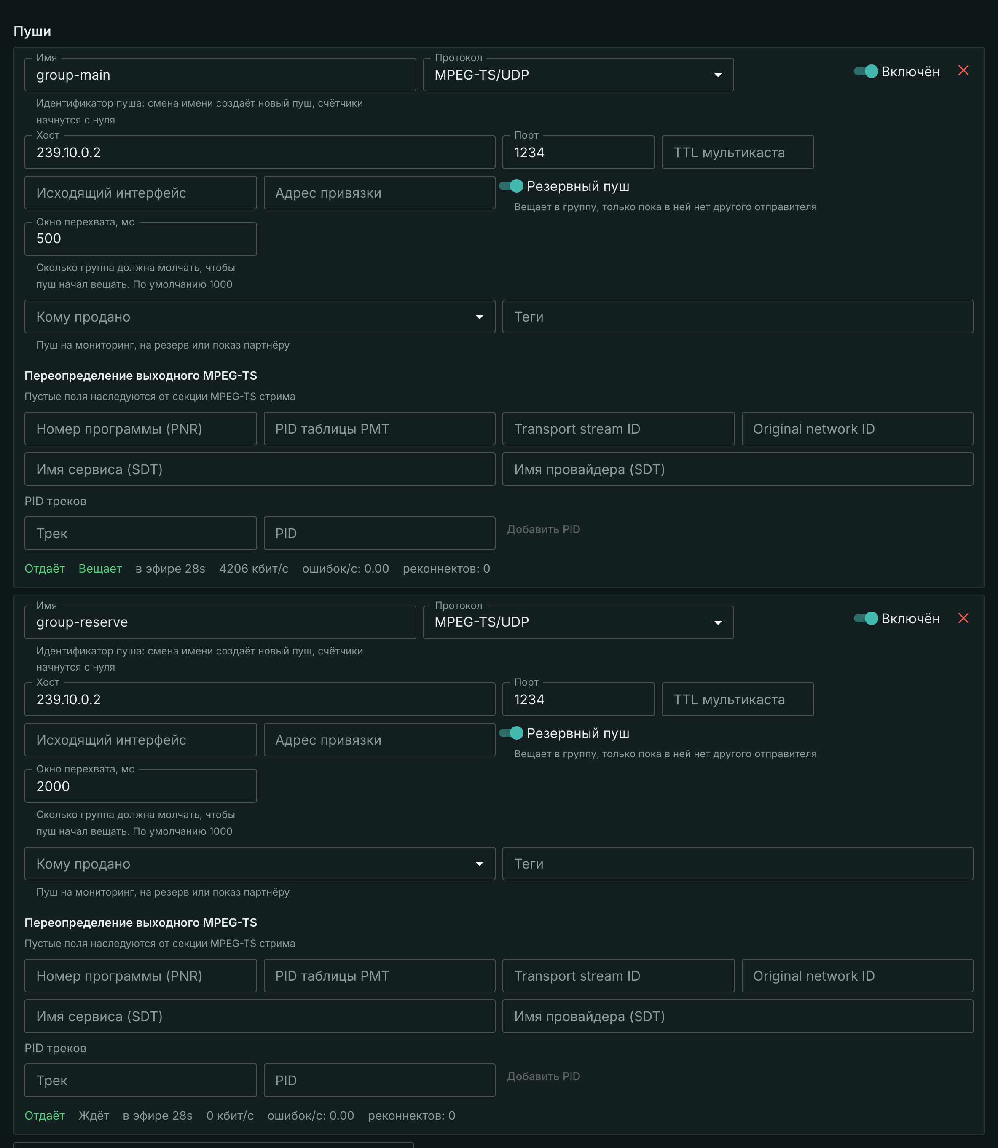Delete the group-main push with the red X
Viewport: 998px width, 1148px height.
(963, 71)
